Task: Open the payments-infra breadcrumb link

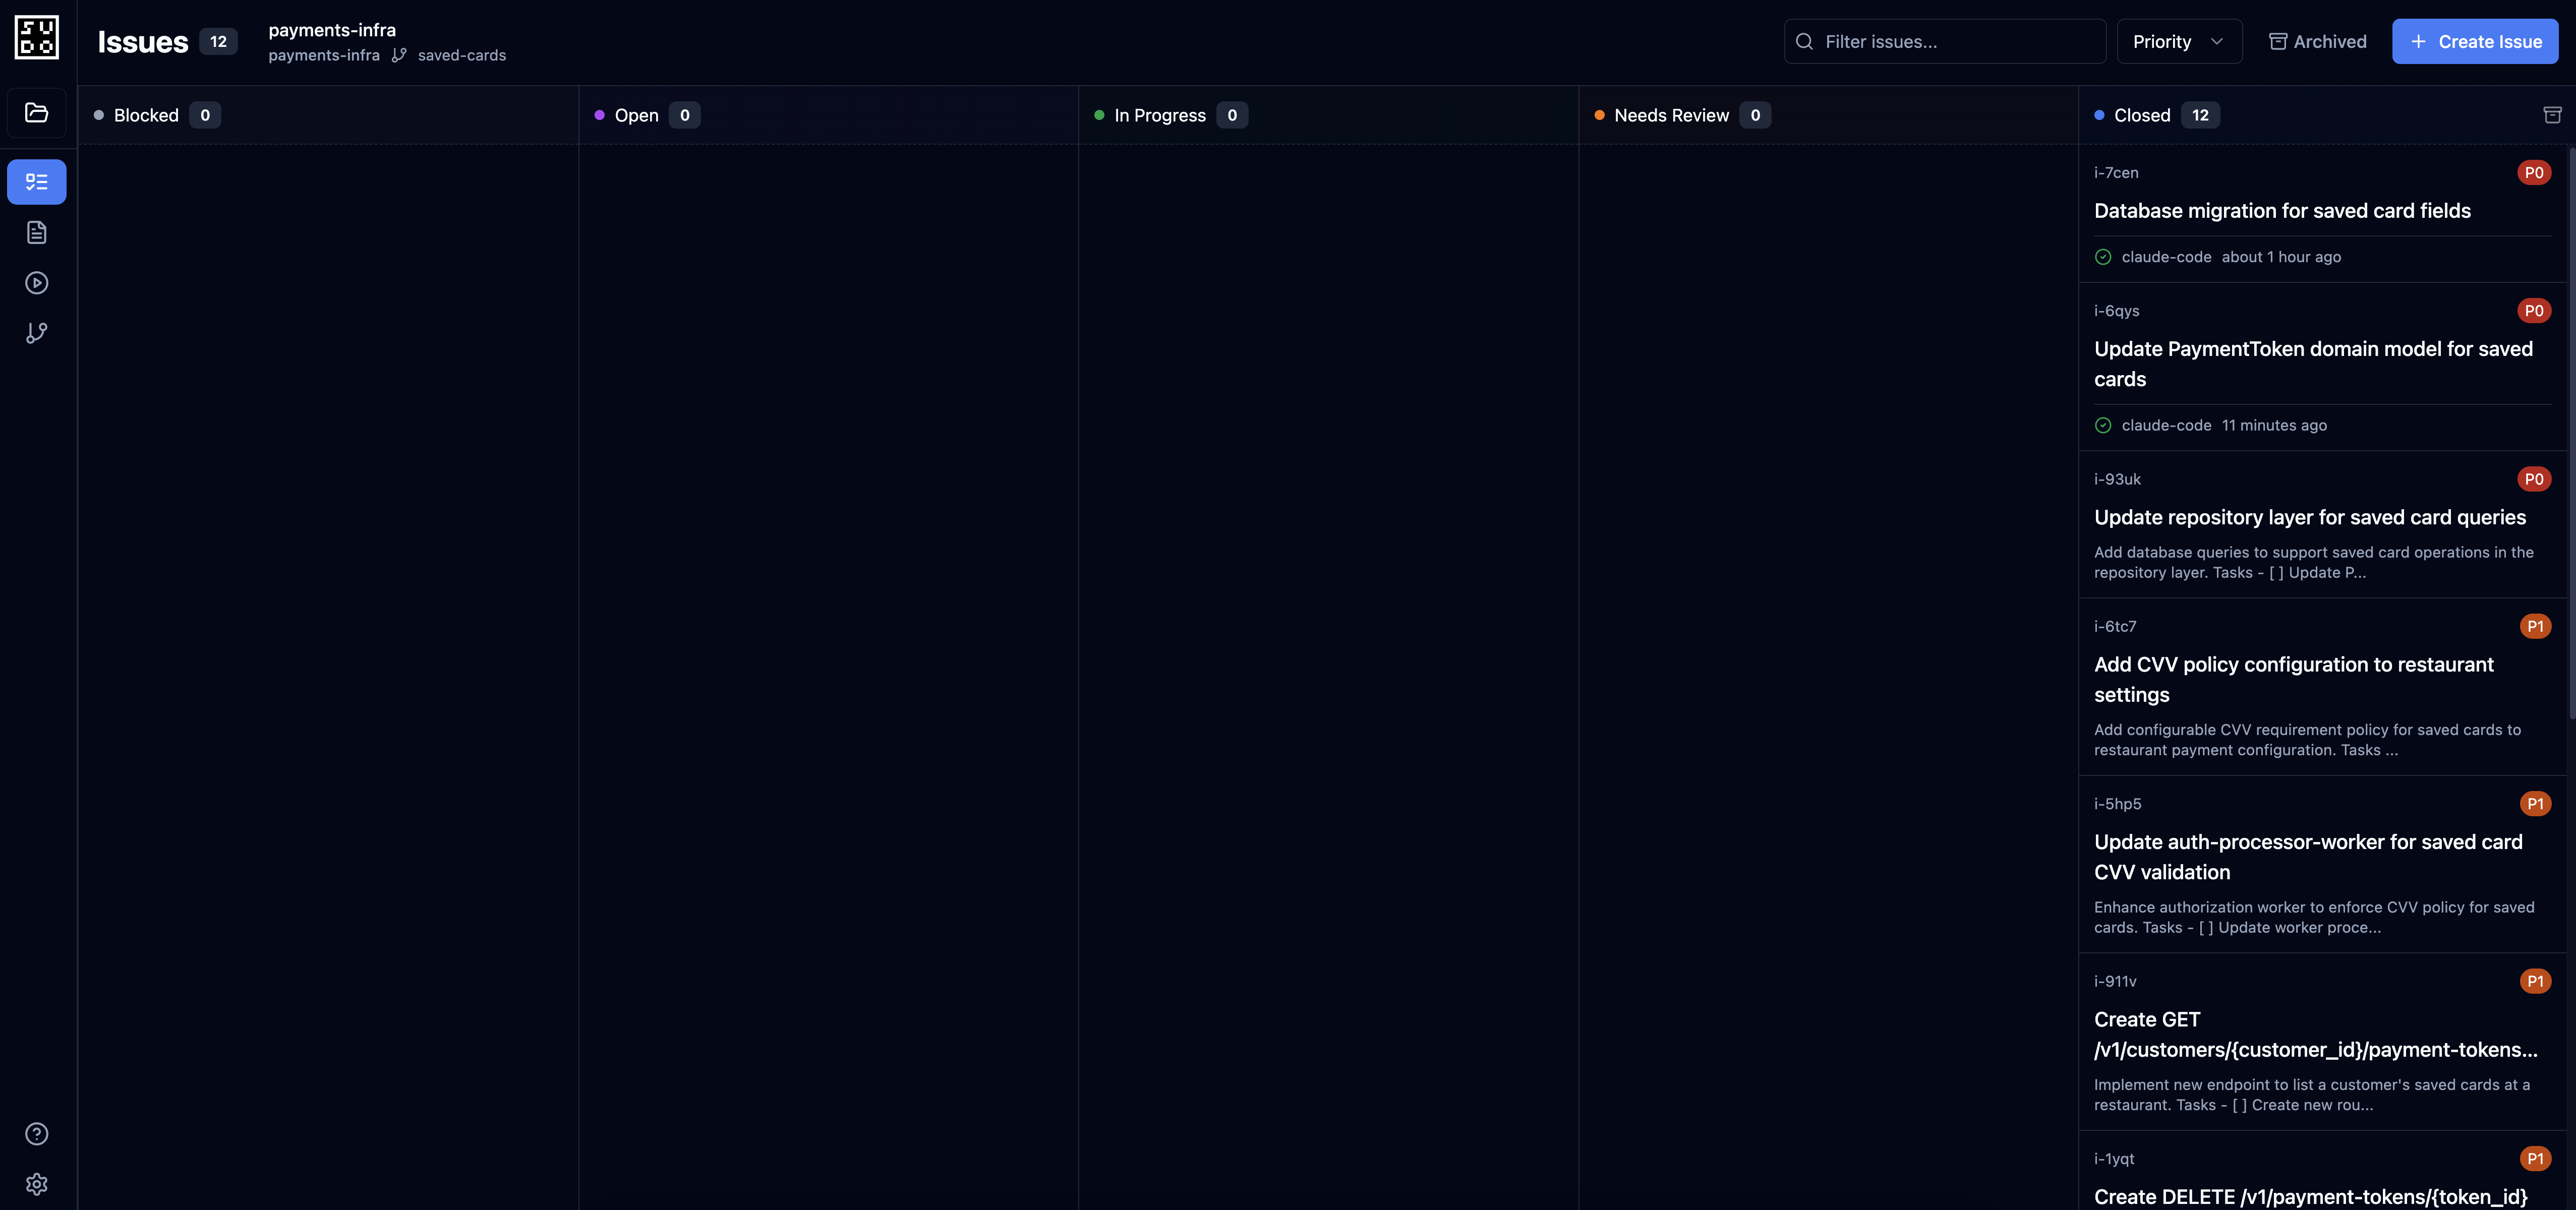Action: [323, 55]
